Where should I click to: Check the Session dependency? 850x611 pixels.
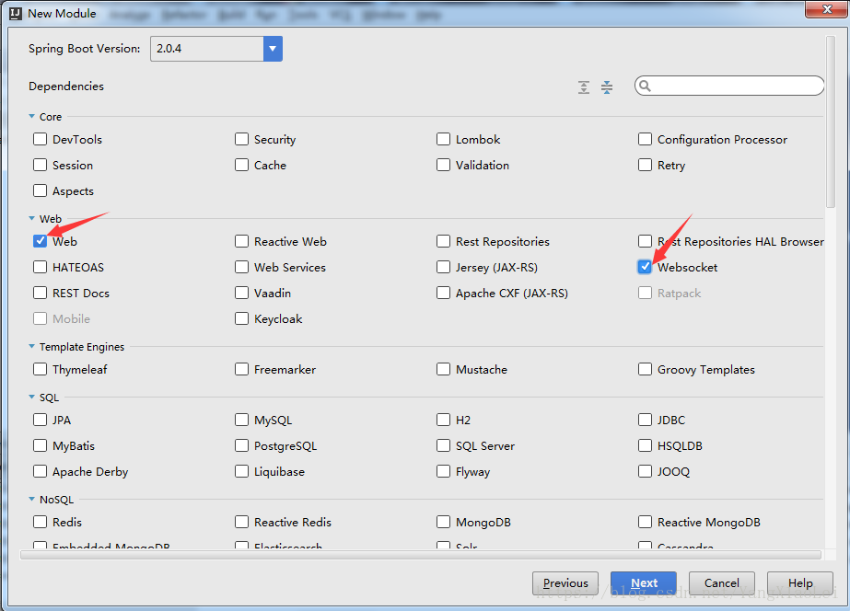pos(41,165)
